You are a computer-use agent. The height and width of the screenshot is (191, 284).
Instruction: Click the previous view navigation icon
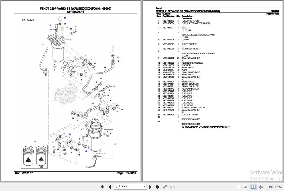coord(165,187)
